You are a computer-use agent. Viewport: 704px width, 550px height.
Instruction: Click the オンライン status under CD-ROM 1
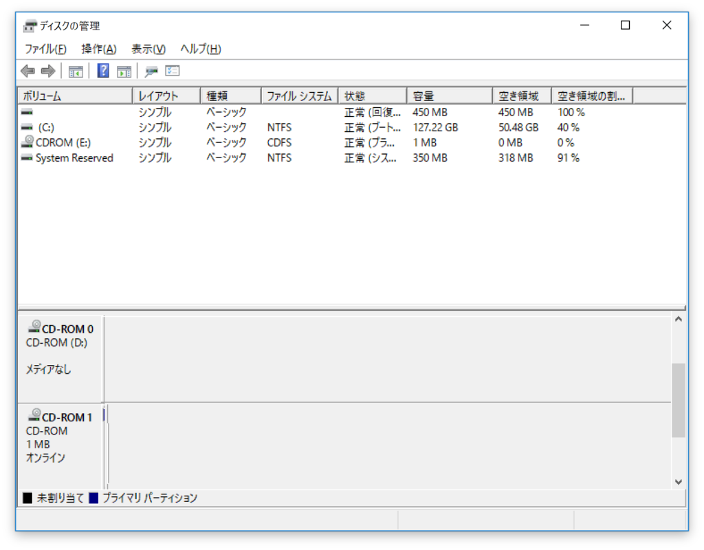pyautogui.click(x=45, y=458)
